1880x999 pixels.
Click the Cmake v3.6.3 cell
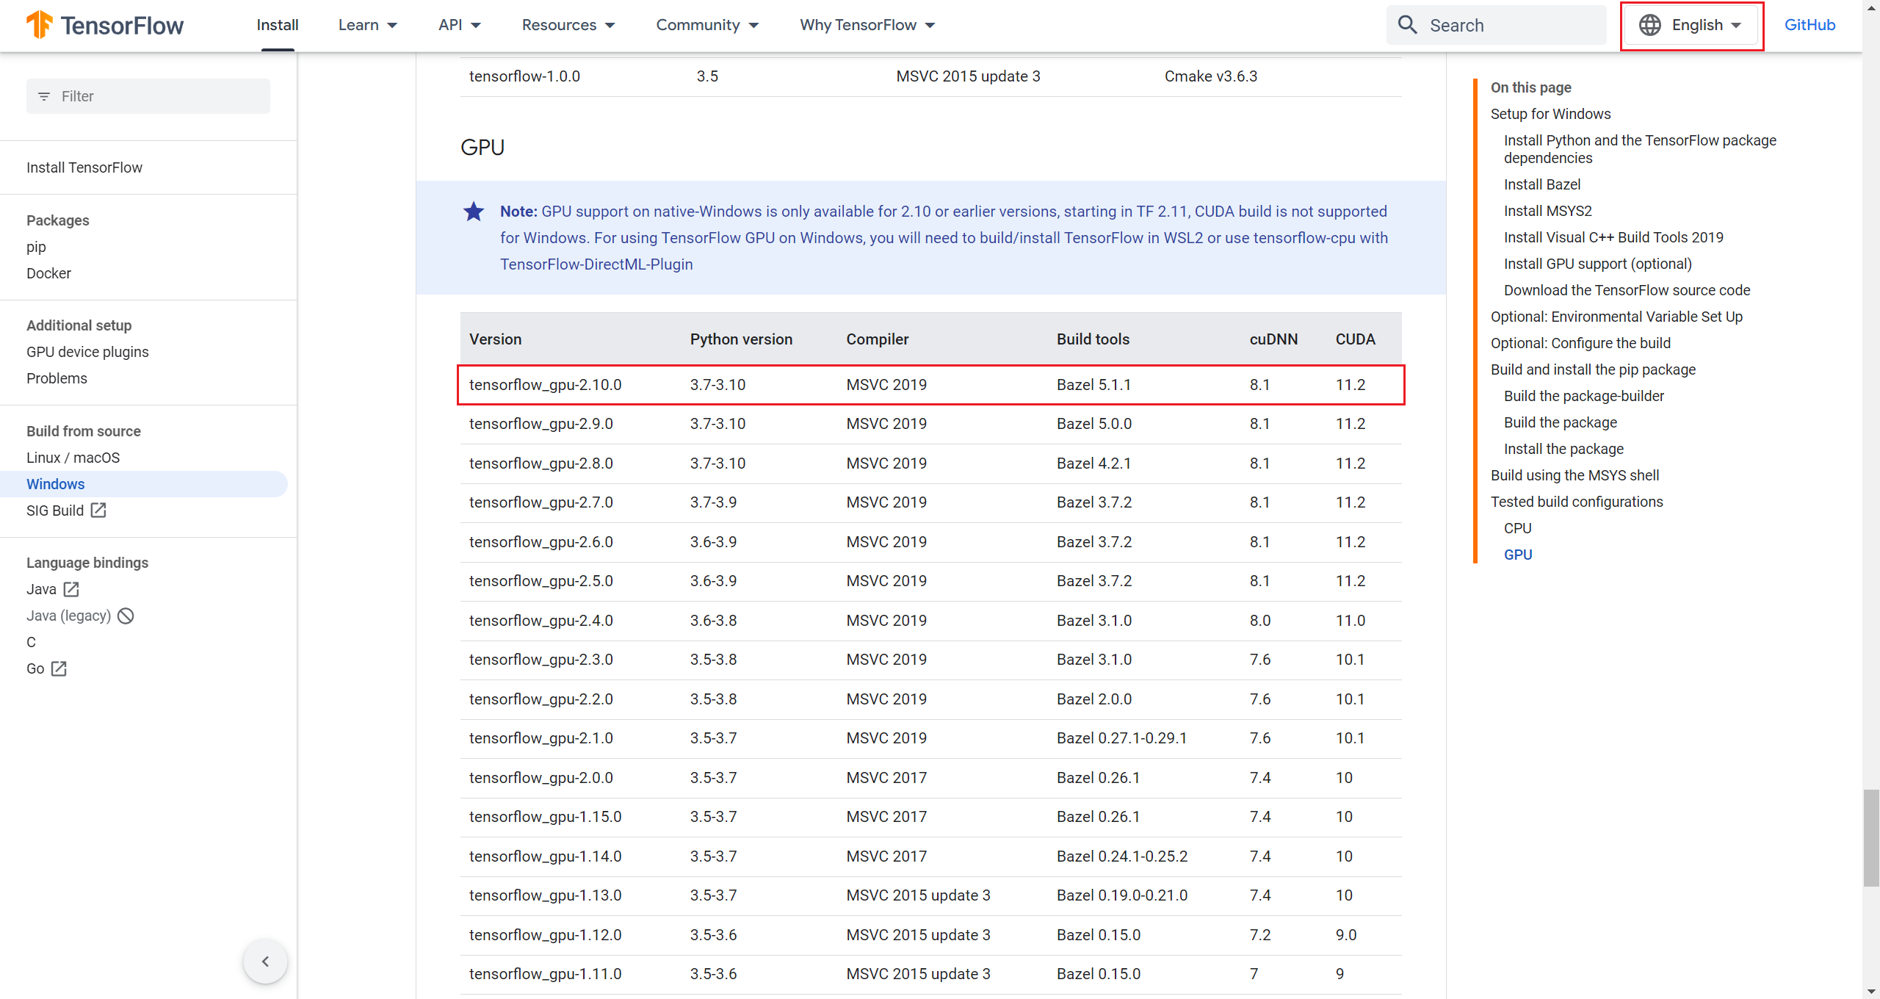1210,76
